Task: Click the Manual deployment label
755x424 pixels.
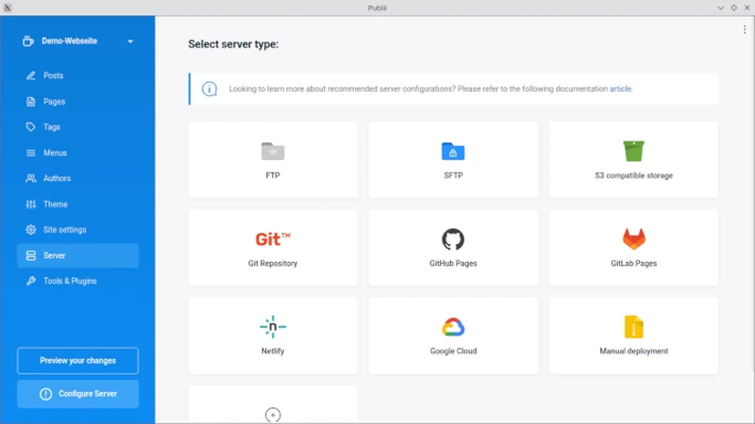Action: pos(633,351)
